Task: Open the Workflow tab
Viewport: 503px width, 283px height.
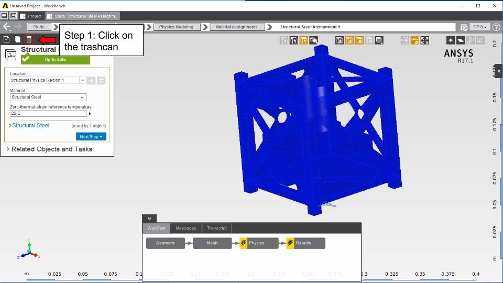Action: coord(157,228)
